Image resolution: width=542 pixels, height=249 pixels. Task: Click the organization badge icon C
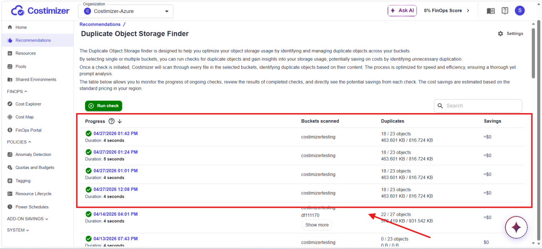point(88,12)
